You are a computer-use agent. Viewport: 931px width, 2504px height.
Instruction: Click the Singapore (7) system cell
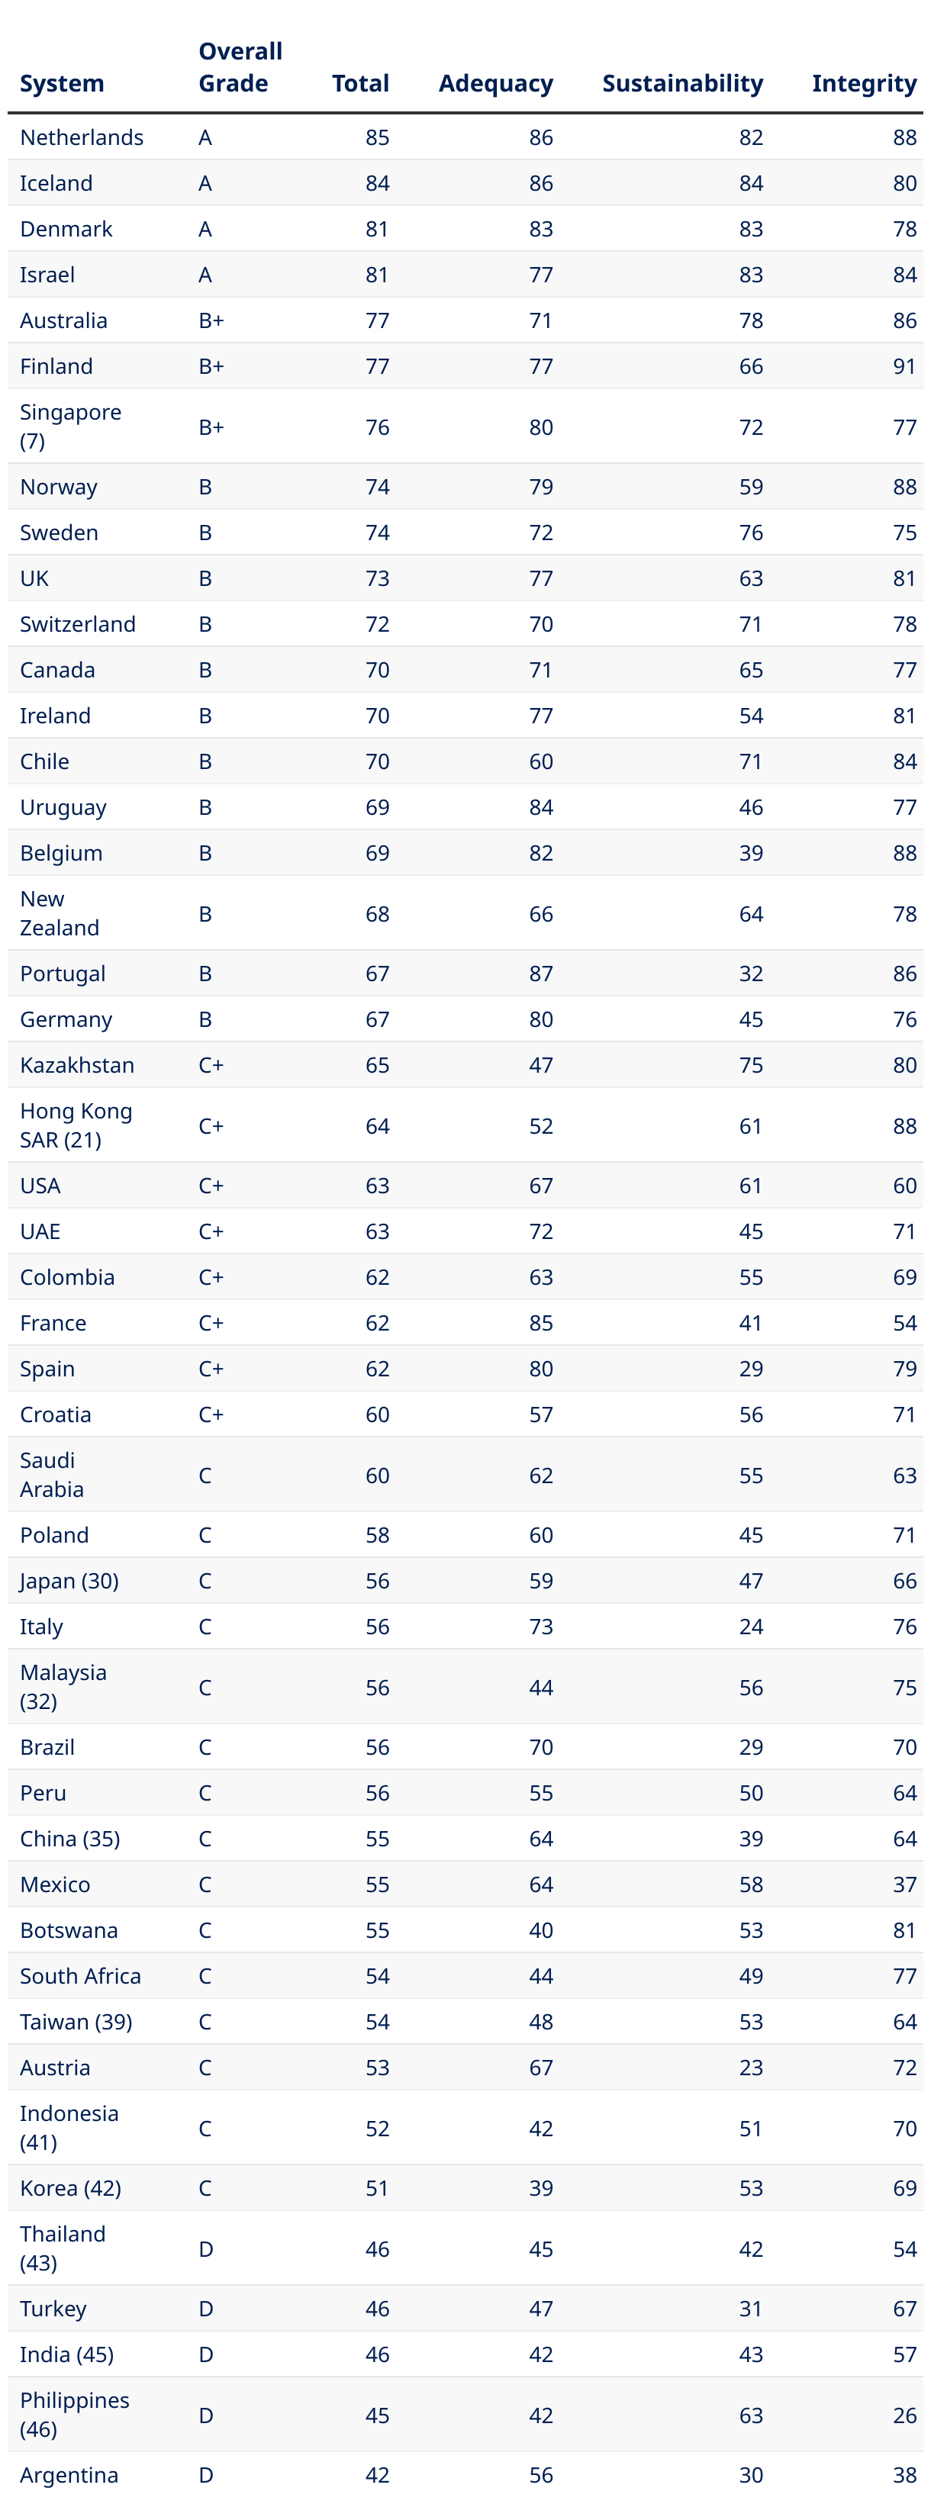tap(70, 426)
